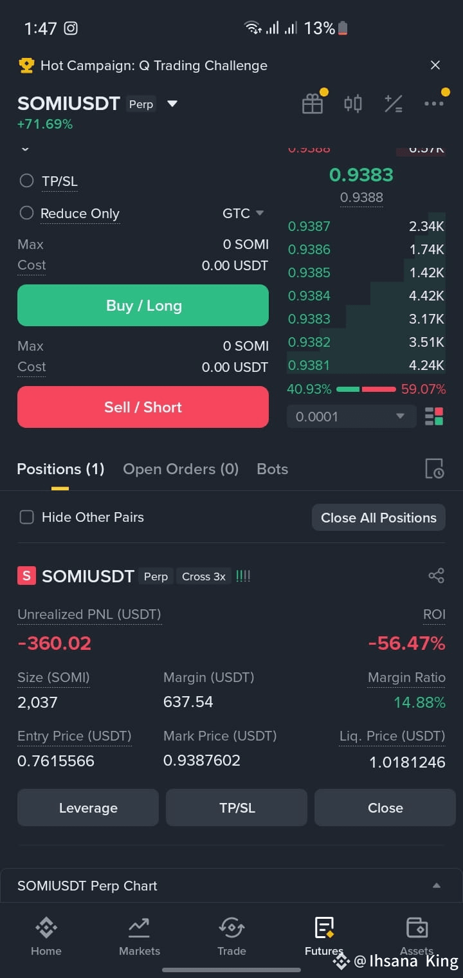Open the three-dot more options menu
This screenshot has height=978, width=463.
[x=434, y=104]
